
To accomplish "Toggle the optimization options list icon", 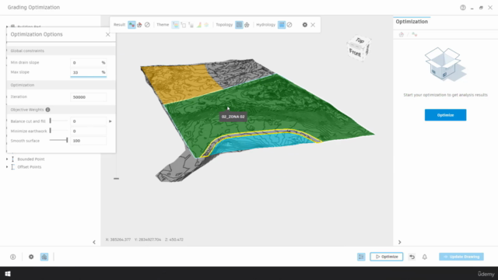I will (361, 257).
